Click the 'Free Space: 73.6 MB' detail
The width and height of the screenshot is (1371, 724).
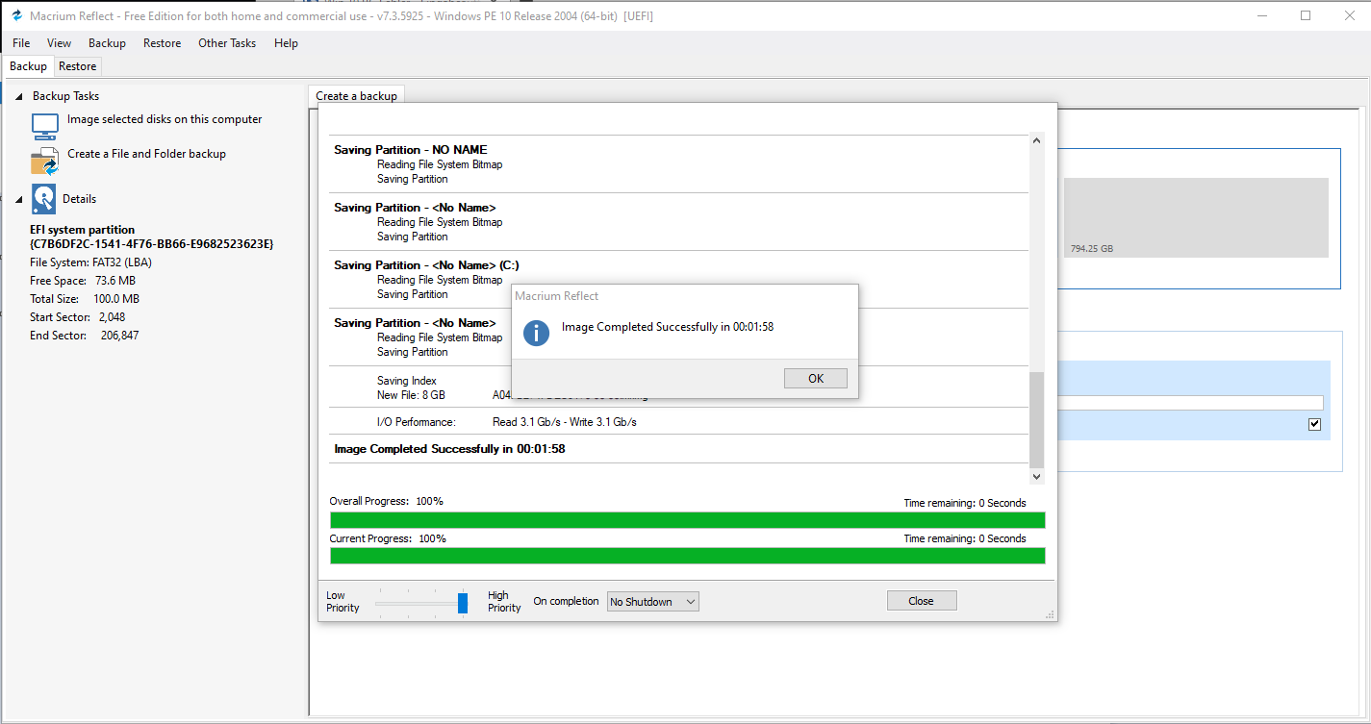83,281
